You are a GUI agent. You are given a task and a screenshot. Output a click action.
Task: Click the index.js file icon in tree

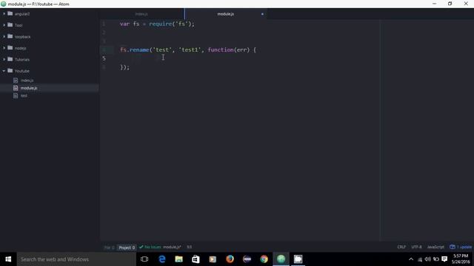pyautogui.click(x=16, y=81)
